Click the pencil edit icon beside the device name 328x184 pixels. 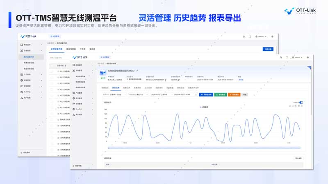(137, 71)
